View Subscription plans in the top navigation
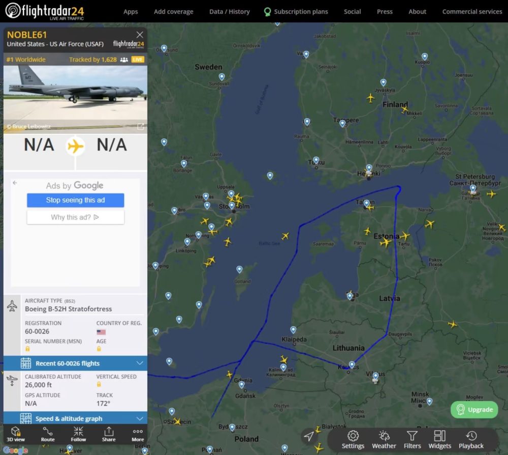 296,12
